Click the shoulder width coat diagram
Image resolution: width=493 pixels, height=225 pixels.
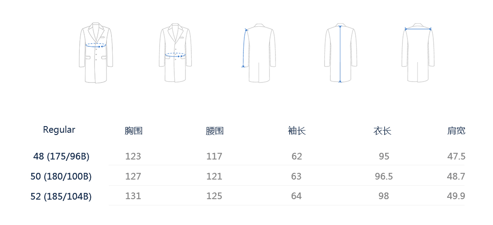pyautogui.click(x=418, y=53)
